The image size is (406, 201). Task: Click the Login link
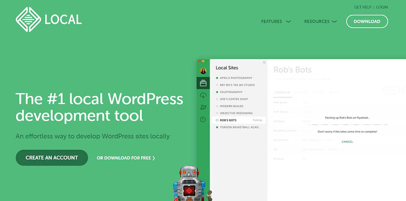click(x=382, y=7)
